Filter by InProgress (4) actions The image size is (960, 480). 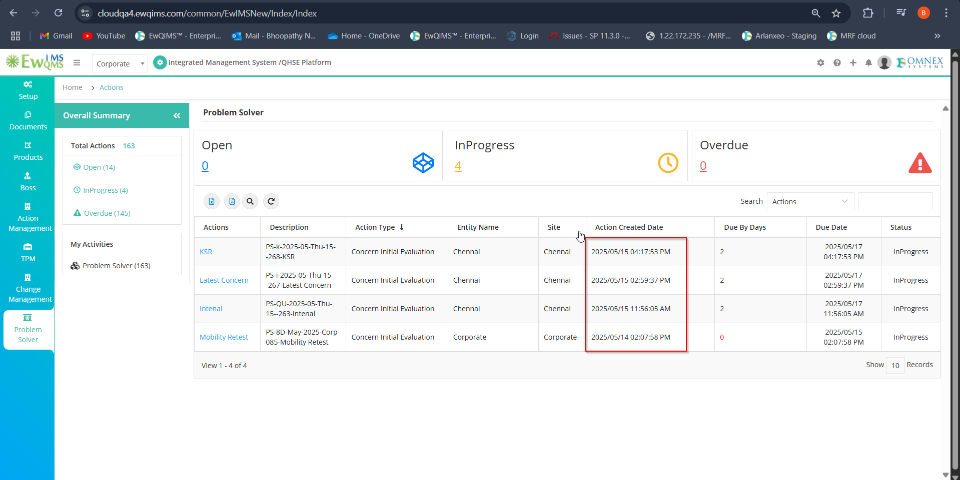[x=101, y=190]
